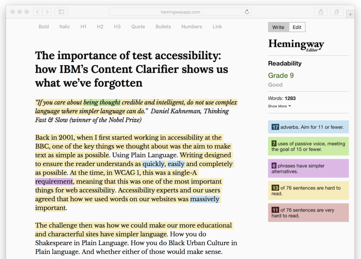This screenshot has width=361, height=259.
Task: Reload the page with the refresh icon
Action: coord(247,12)
